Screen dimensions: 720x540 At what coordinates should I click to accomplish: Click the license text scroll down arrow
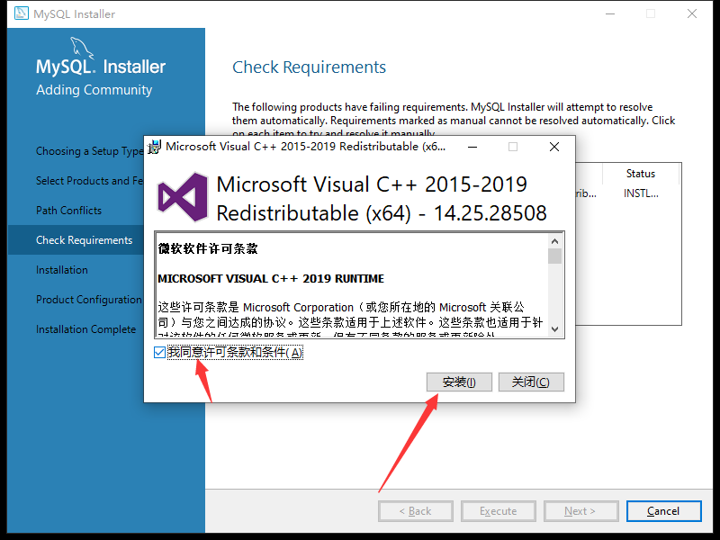click(554, 329)
